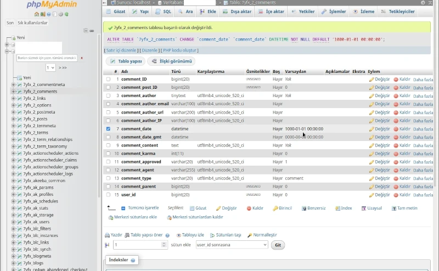Click the phpMyAdmin home icon
Image resolution: width=439 pixels, height=271 pixels.
click(x=36, y=14)
